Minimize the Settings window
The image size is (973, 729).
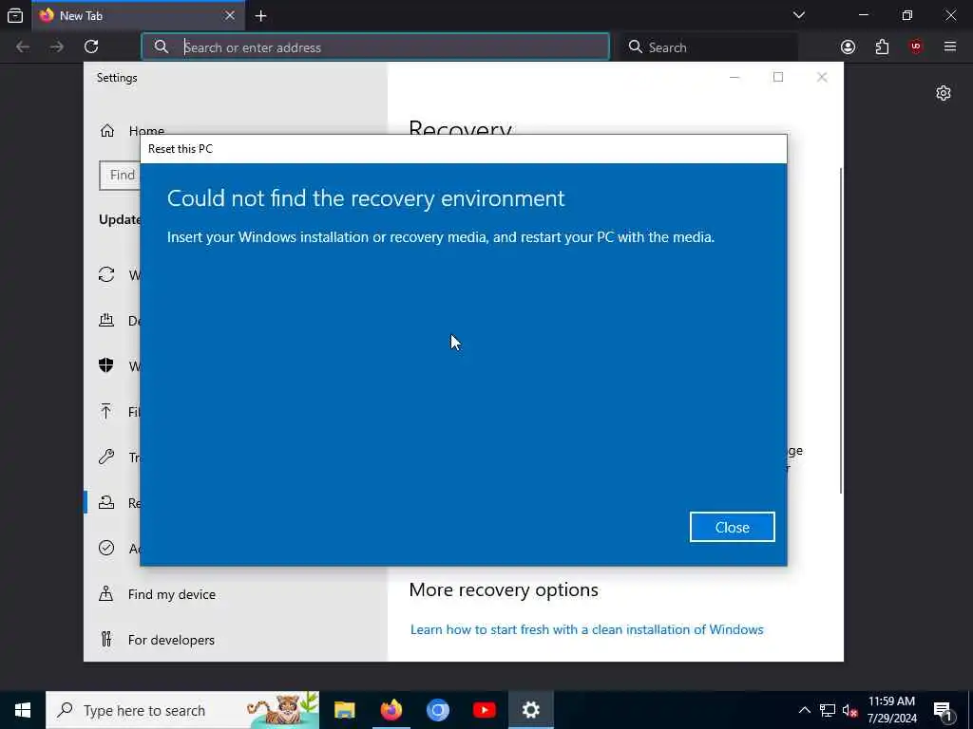tap(735, 78)
